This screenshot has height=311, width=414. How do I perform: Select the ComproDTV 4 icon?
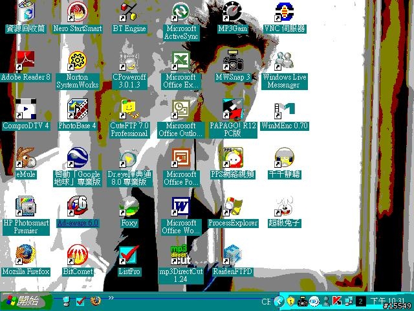click(x=26, y=109)
